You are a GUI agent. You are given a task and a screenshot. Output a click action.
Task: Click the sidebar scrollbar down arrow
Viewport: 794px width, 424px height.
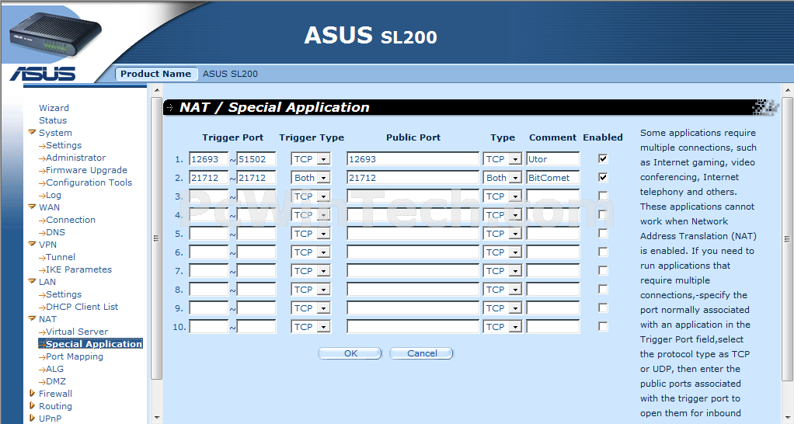click(x=156, y=418)
